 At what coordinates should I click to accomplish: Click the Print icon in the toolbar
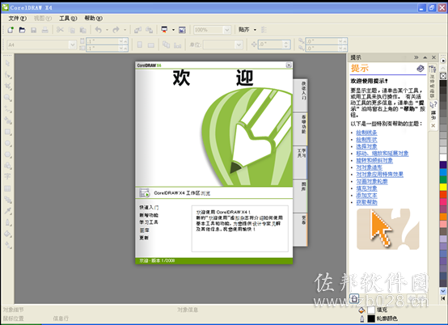[x=44, y=30]
